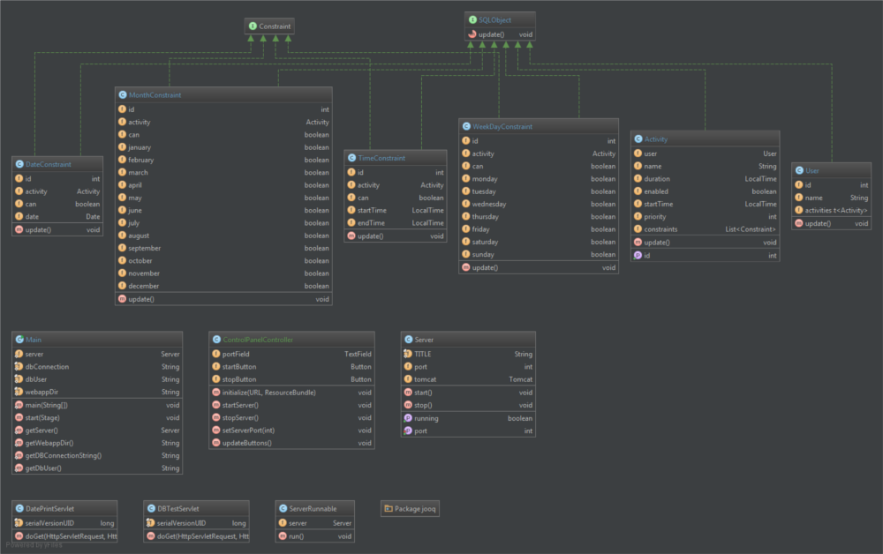The image size is (883, 554).
Task: Click the getWebappDir() row in Main
Action: pyautogui.click(x=97, y=443)
